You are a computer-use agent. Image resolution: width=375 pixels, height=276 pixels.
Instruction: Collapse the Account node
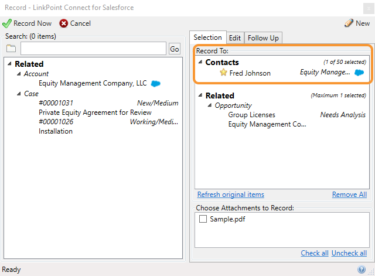pos(19,74)
